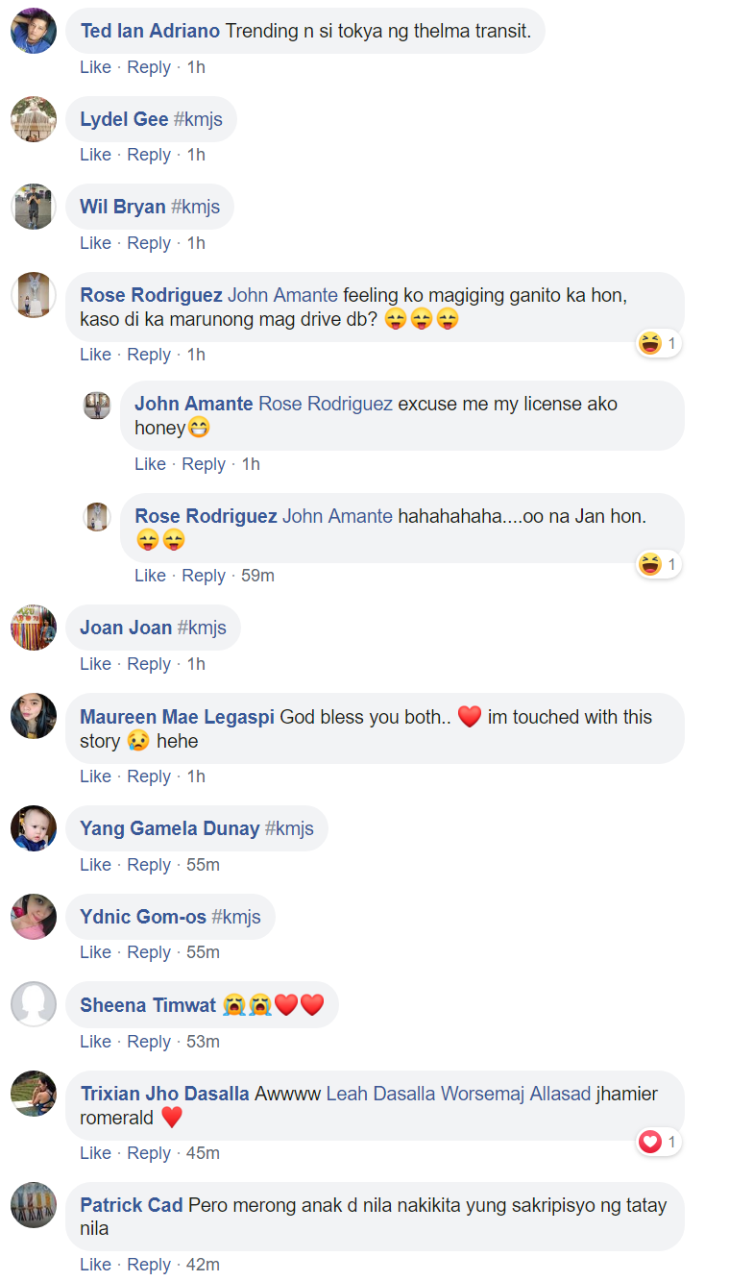Viewport: 729px width, 1281px height.
Task: Like Ydnic Gom-os's comment
Action: (x=96, y=952)
